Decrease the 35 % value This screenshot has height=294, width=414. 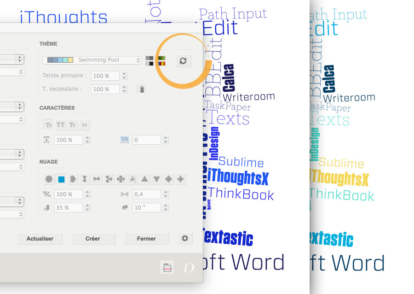pyautogui.click(x=87, y=210)
